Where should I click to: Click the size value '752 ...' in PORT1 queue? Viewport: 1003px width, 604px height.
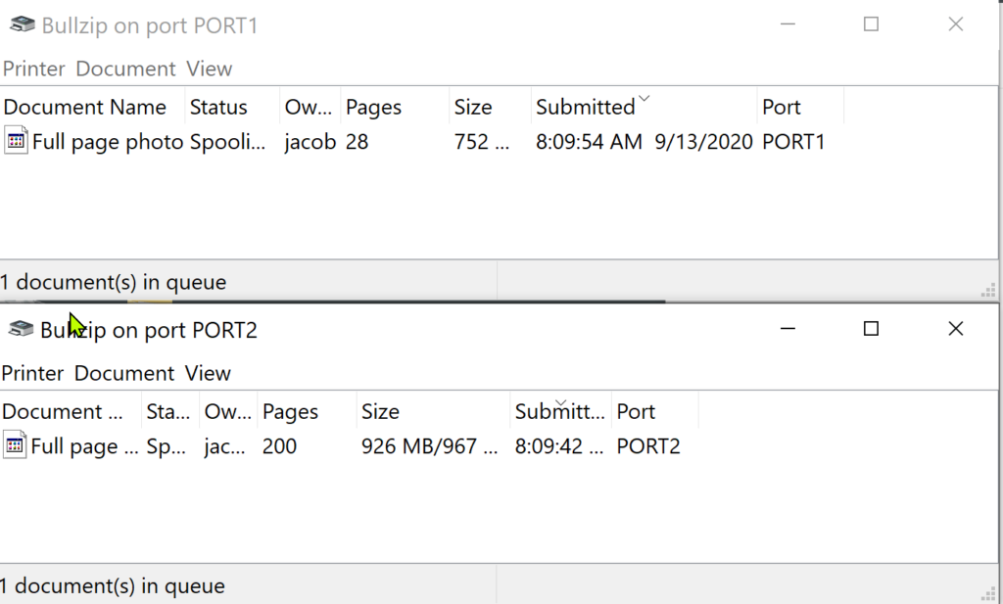[482, 141]
